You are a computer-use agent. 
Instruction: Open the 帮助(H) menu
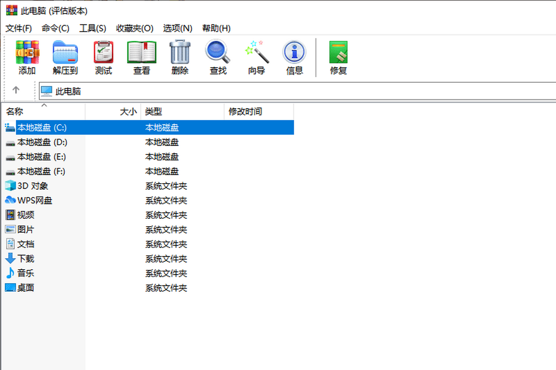click(216, 28)
